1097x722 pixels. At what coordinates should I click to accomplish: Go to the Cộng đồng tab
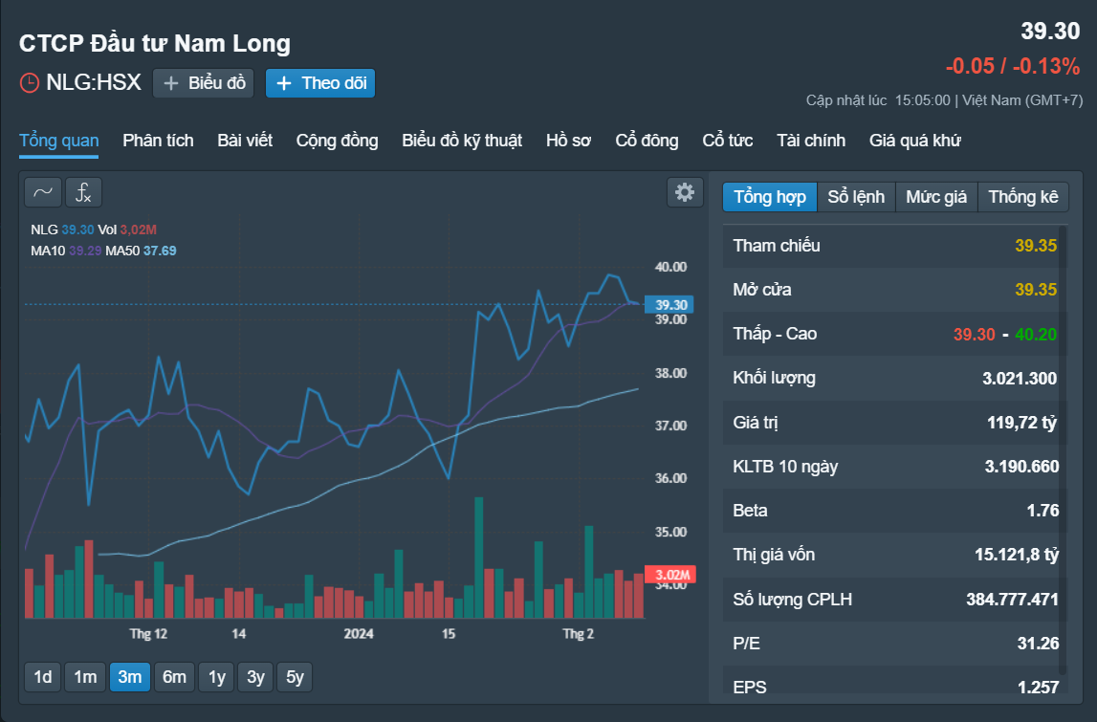[x=338, y=141]
